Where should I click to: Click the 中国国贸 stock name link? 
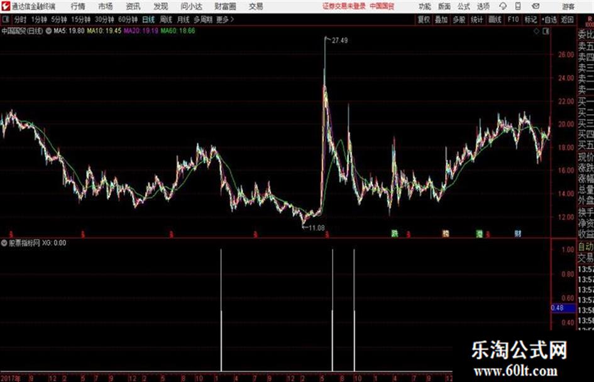click(382, 6)
